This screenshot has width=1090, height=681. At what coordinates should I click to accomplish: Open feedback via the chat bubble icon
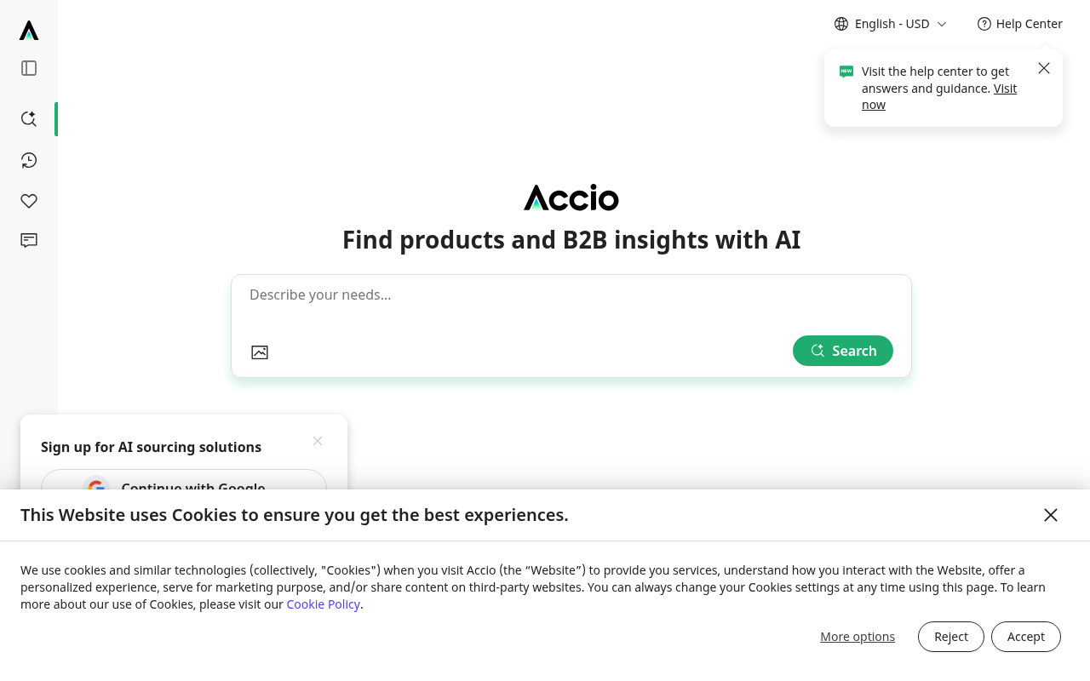click(x=28, y=240)
